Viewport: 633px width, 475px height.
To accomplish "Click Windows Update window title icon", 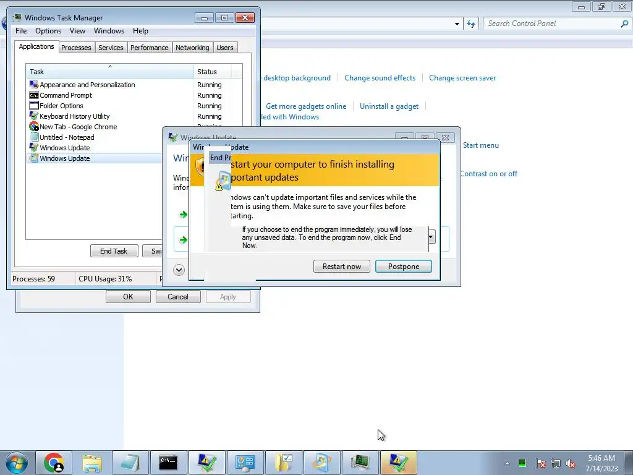I will click(x=173, y=137).
